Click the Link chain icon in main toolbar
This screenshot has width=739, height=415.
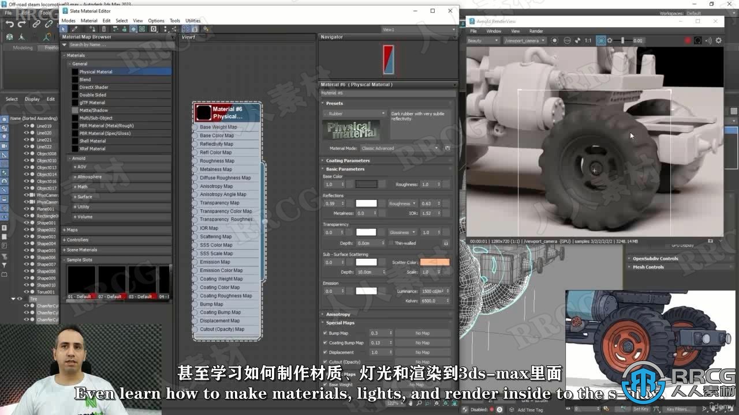pyautogui.click(x=36, y=24)
